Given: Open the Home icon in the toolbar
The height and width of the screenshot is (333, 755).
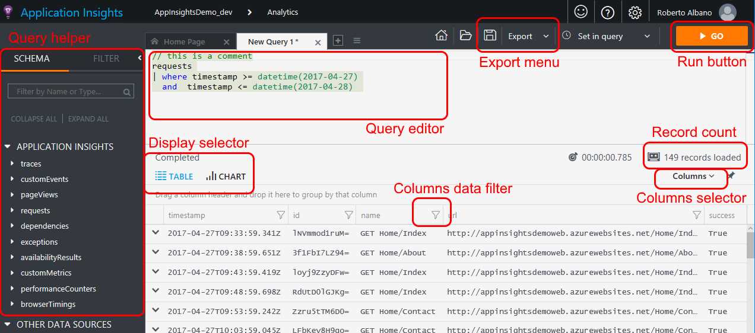Looking at the screenshot, I should pos(441,36).
